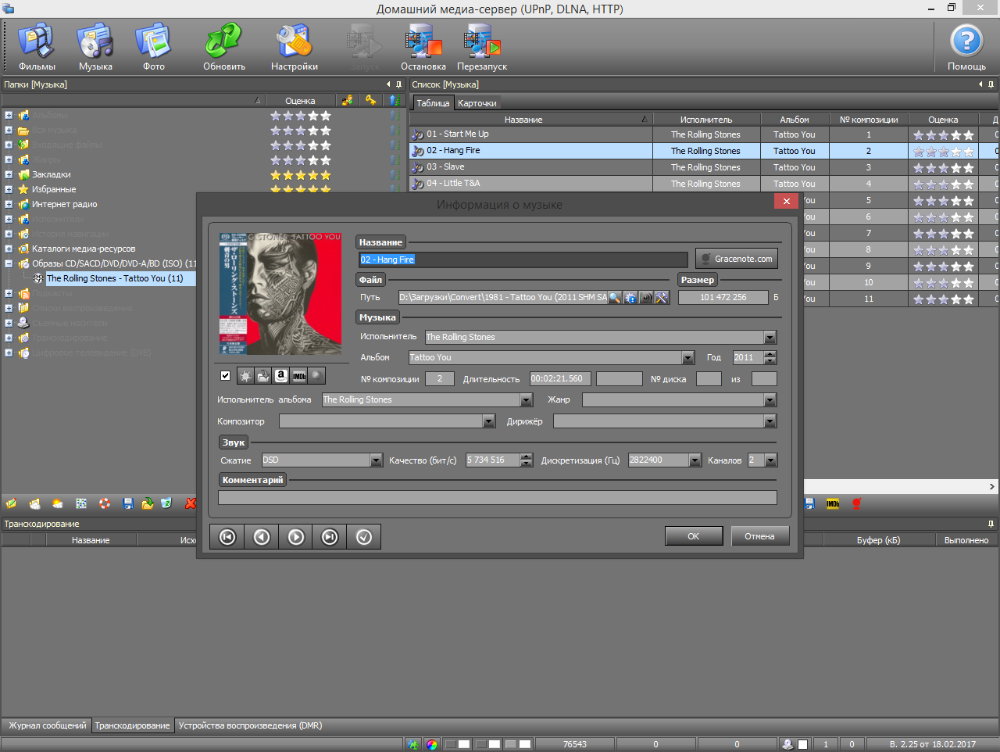Click the magnifier icon in file path
Viewport: 1000px width, 752px height.
coord(615,298)
